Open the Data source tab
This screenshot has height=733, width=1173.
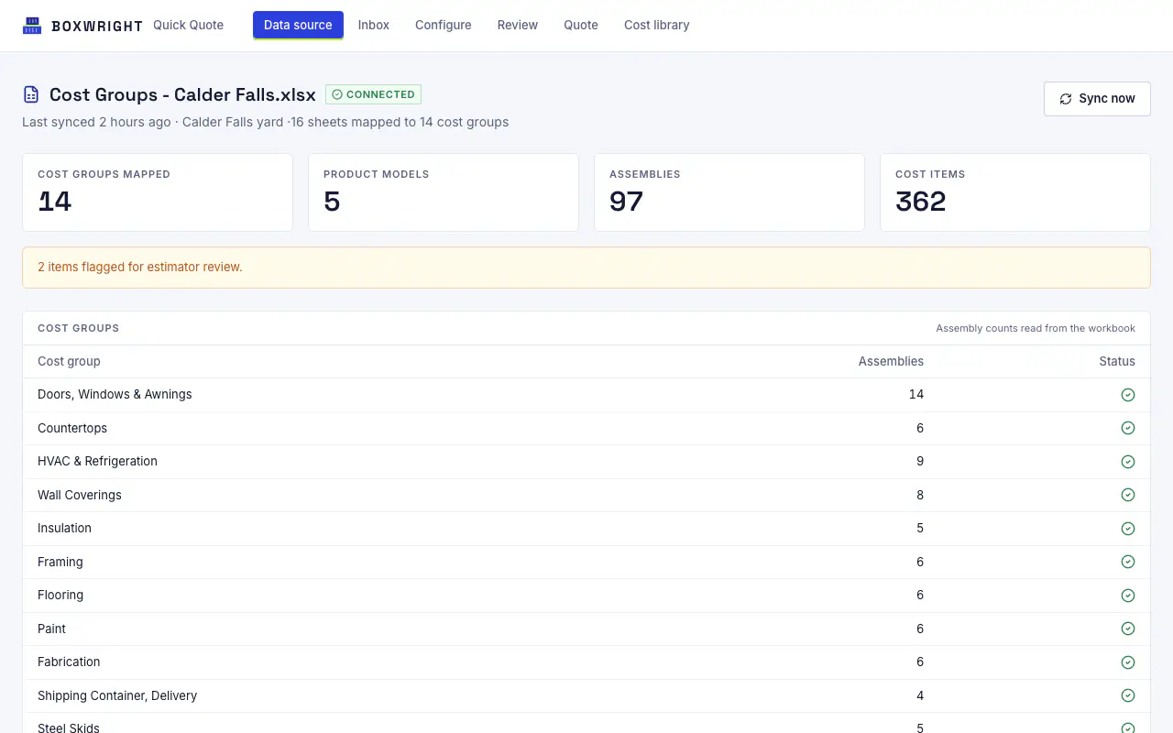point(298,25)
